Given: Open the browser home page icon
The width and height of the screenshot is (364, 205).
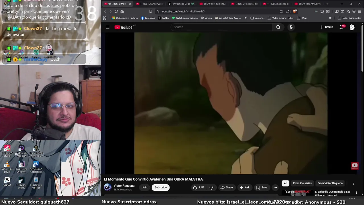Looking at the screenshot, I should coord(122,11).
